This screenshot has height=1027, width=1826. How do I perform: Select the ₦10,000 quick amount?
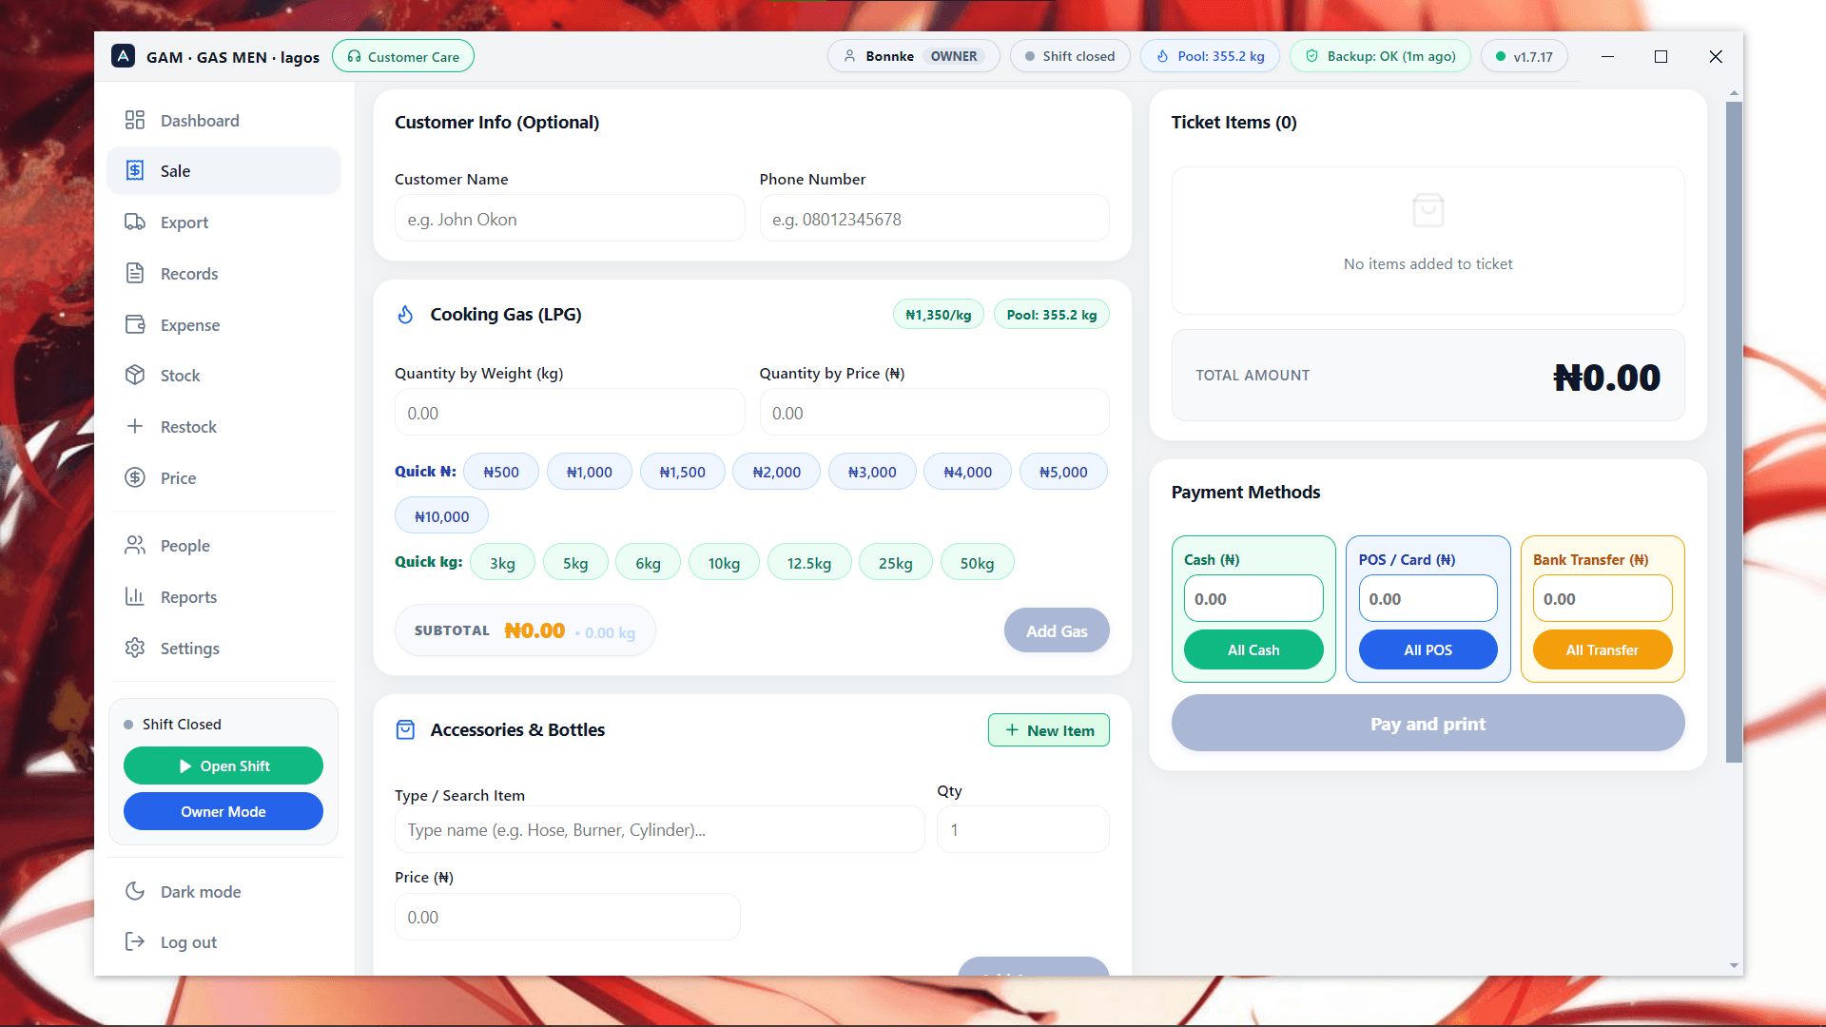442,516
